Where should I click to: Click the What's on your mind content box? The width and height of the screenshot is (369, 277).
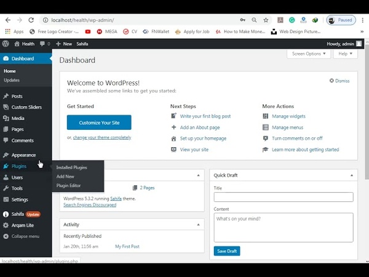[284, 228]
